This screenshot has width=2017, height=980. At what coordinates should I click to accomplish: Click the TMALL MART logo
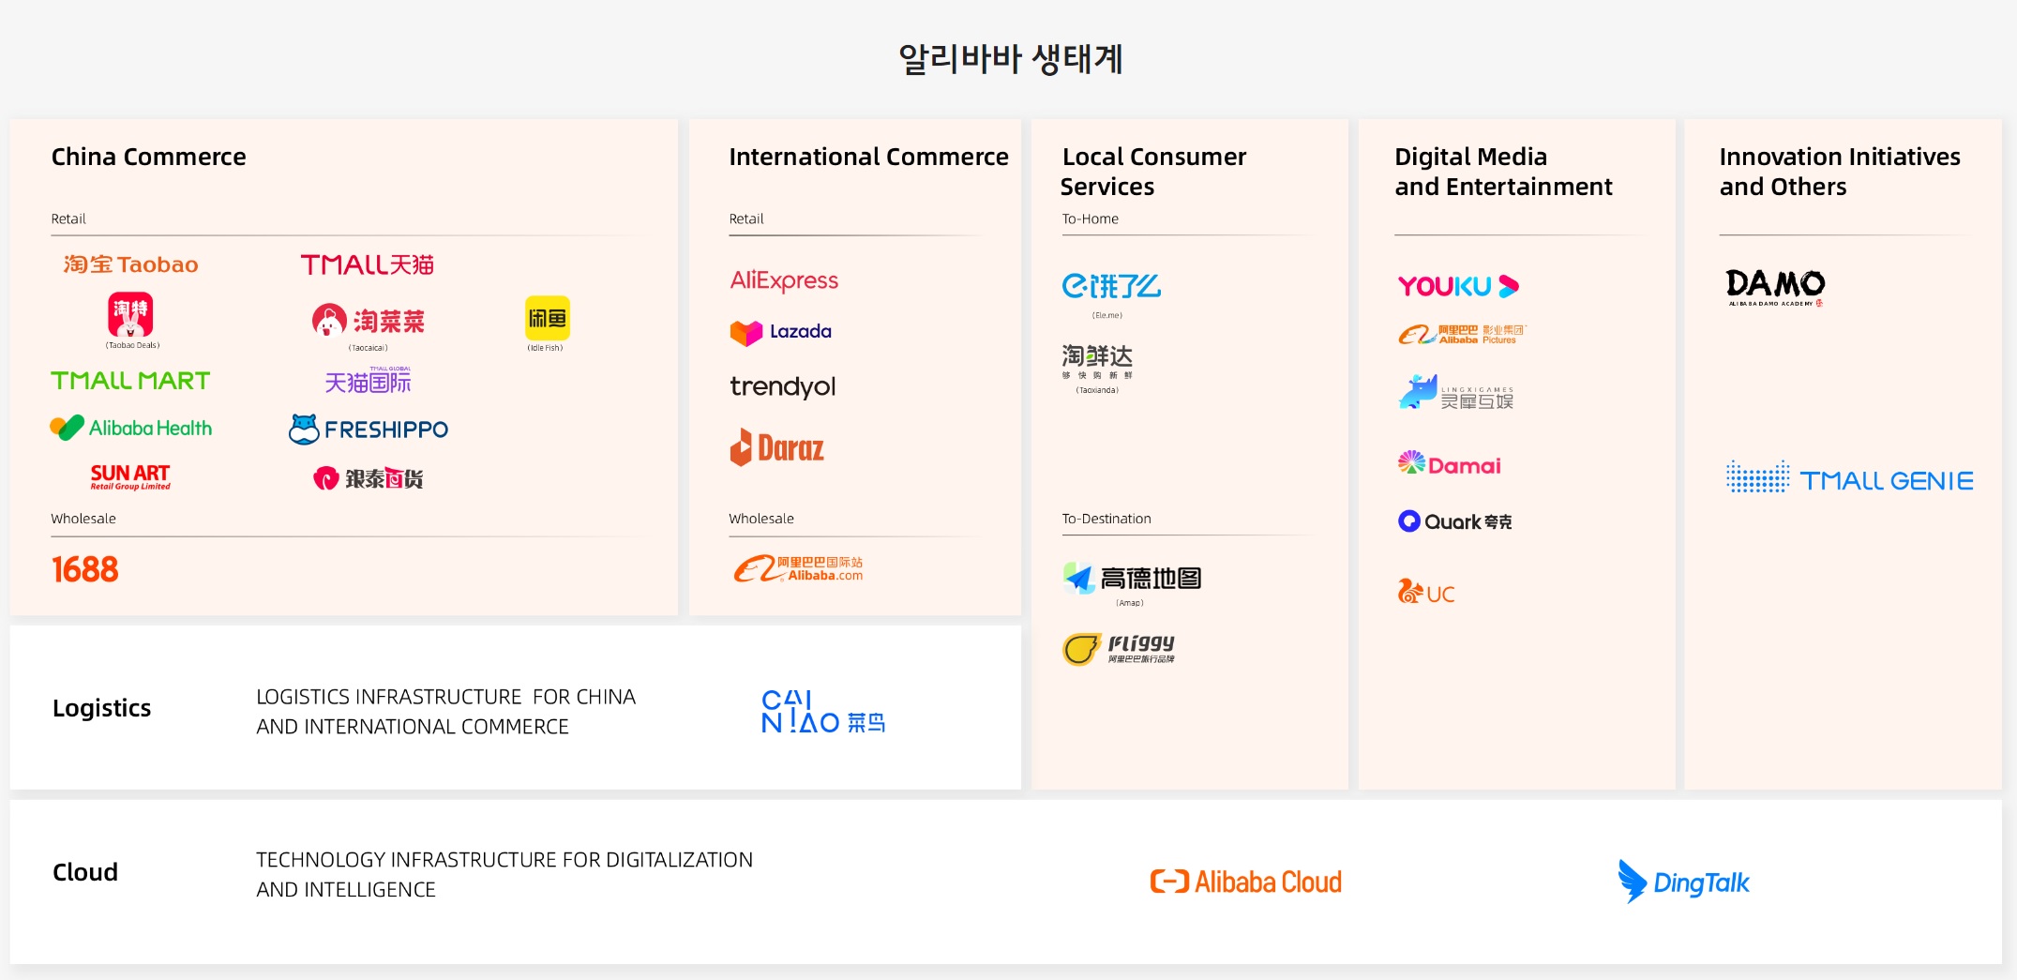click(130, 381)
